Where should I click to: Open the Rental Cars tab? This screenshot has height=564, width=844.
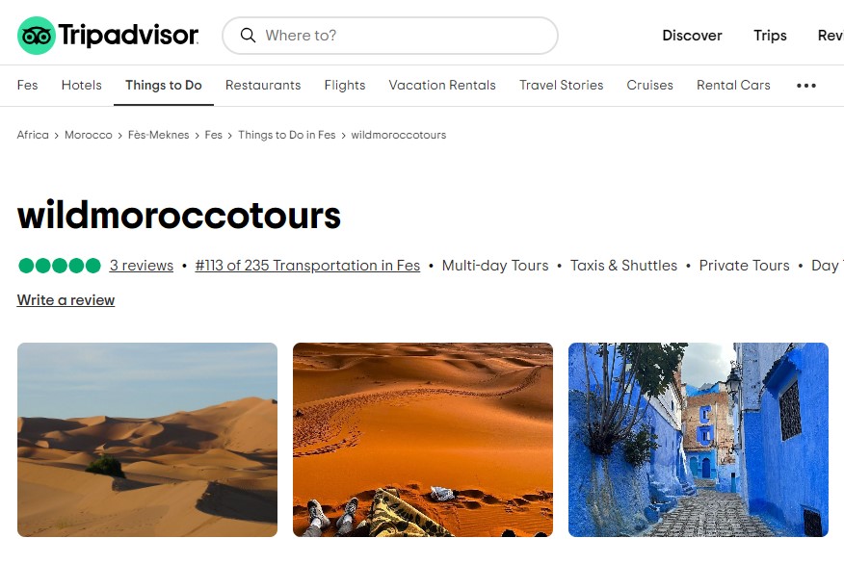[x=733, y=85]
